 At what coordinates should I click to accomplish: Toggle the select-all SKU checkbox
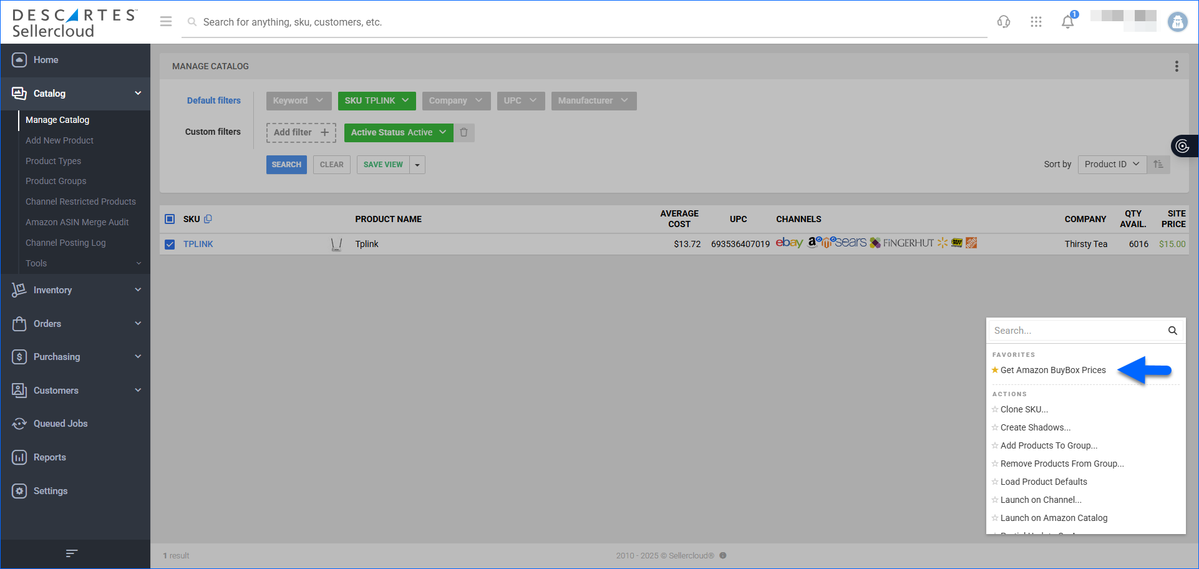pos(170,219)
